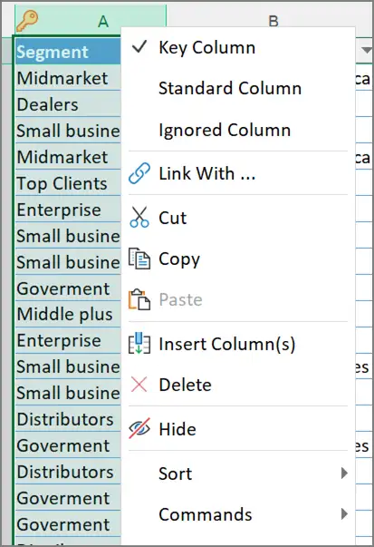Toggle the Key Column checkmark
The height and width of the screenshot is (547, 374).
point(139,47)
